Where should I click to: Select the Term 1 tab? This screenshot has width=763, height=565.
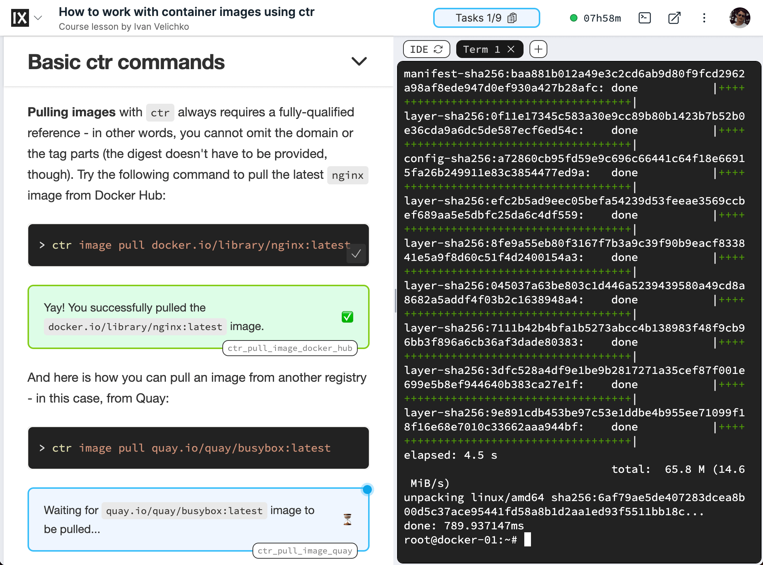tap(489, 49)
